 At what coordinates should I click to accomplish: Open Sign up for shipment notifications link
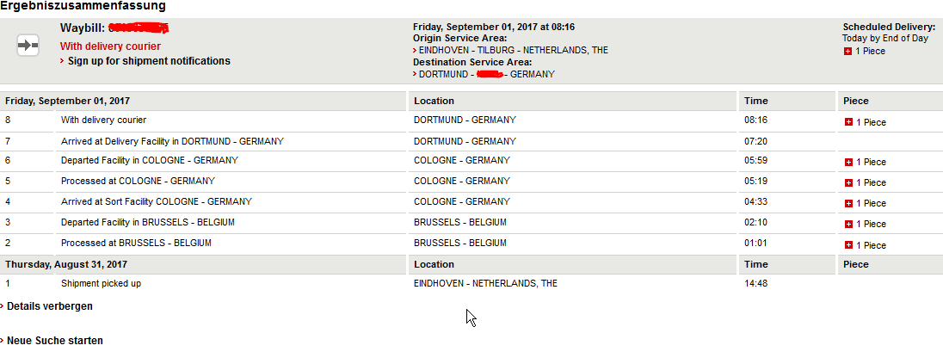(149, 61)
